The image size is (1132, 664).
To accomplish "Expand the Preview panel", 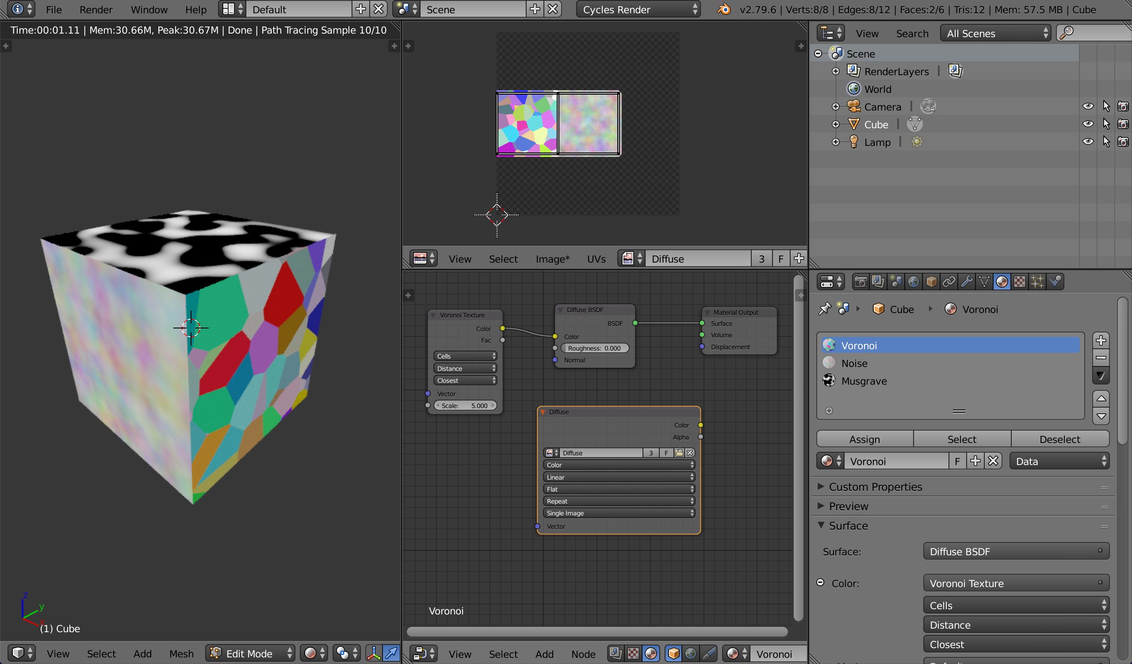I will tap(848, 506).
